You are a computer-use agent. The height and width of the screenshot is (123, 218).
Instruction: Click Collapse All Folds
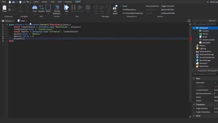pos(168,13)
